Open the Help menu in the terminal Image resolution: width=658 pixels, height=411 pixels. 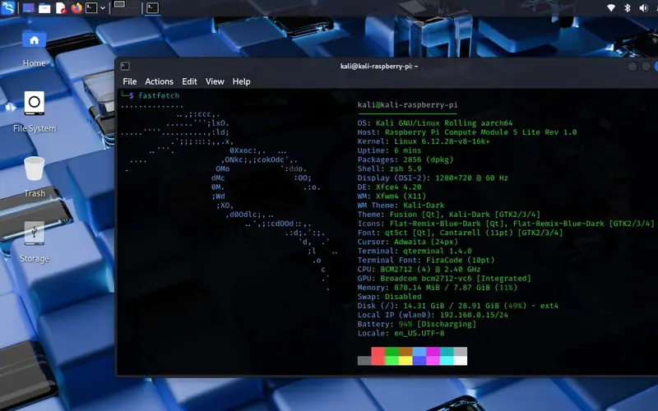coord(241,81)
